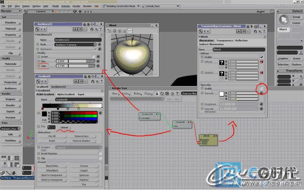Click the white Specular color swatch
Image resolution: width=304 pixels, height=190 pixels.
point(221,94)
